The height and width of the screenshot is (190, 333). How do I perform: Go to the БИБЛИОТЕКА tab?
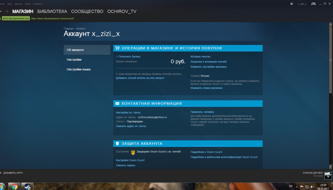52,11
